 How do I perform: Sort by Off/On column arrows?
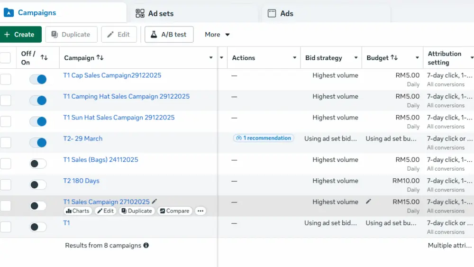point(44,57)
